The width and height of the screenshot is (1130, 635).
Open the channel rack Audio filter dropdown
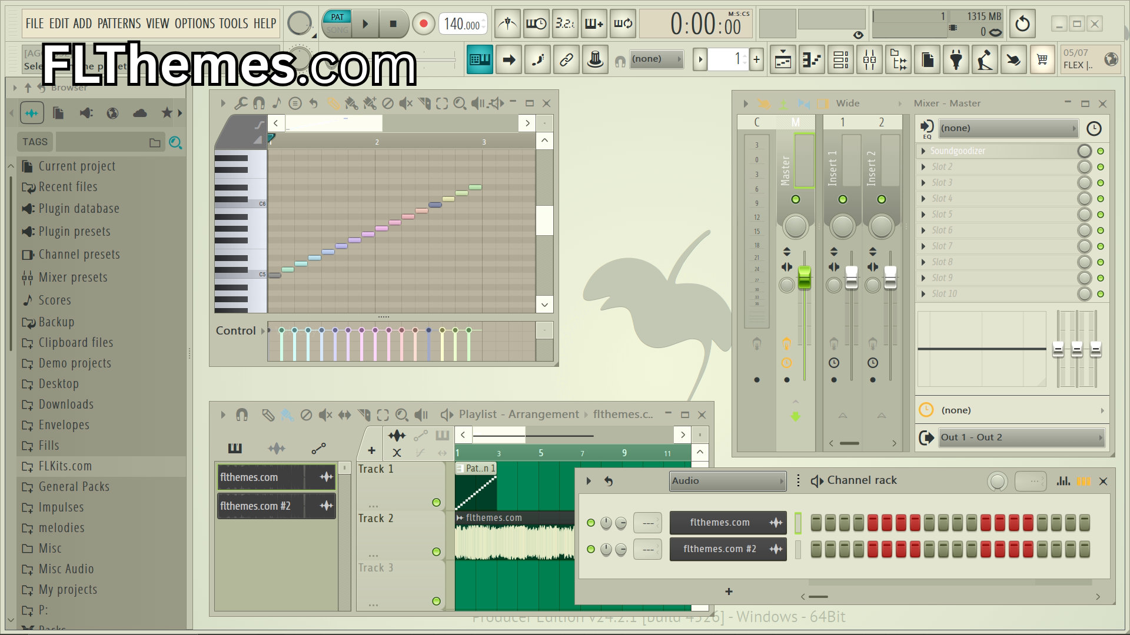(727, 481)
